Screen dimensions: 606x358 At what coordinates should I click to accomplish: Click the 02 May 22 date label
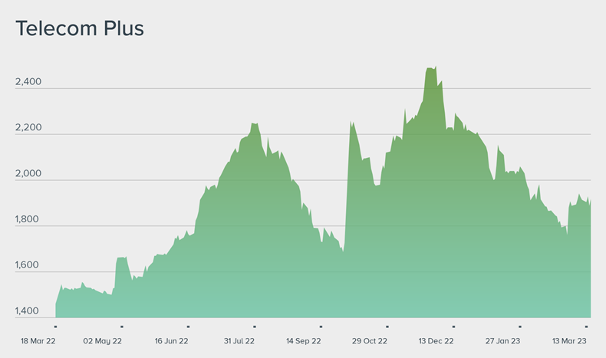102,341
